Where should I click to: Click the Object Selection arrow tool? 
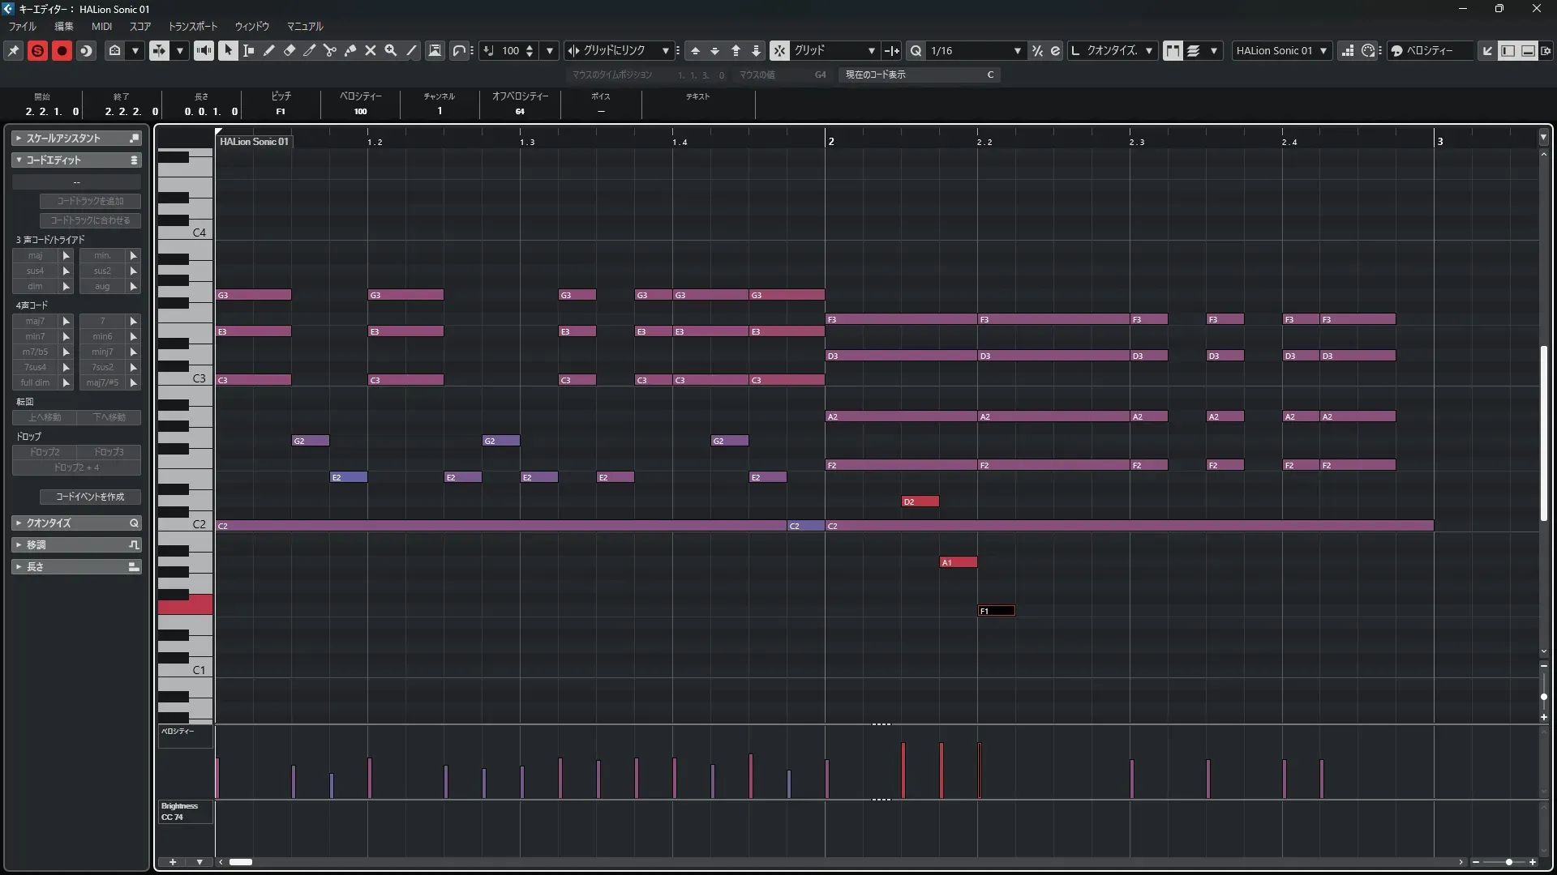pyautogui.click(x=228, y=50)
